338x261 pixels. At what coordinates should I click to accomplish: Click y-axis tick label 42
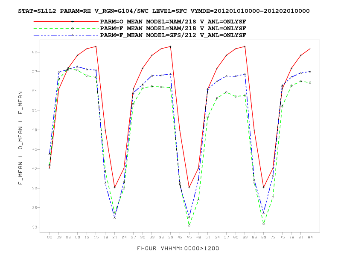35,169
